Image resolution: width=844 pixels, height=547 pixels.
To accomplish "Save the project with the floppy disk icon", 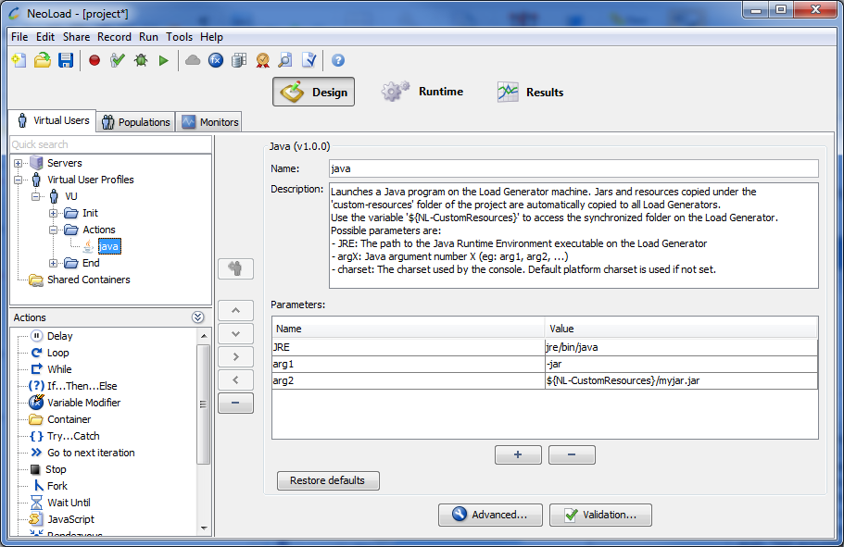I will coord(66,60).
